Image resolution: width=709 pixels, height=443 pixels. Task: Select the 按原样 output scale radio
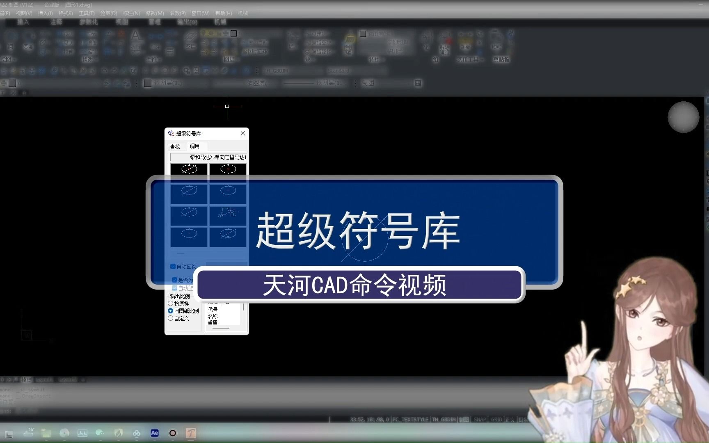coord(171,304)
